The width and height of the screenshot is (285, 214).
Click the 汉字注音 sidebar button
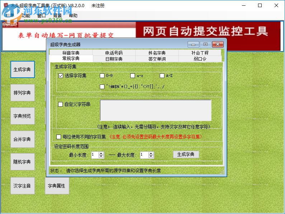(x=23, y=186)
